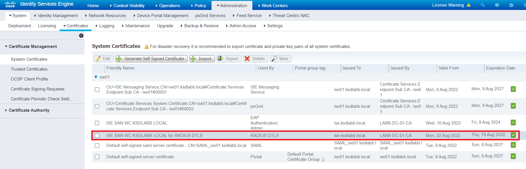Click the Import button

[x=202, y=59]
